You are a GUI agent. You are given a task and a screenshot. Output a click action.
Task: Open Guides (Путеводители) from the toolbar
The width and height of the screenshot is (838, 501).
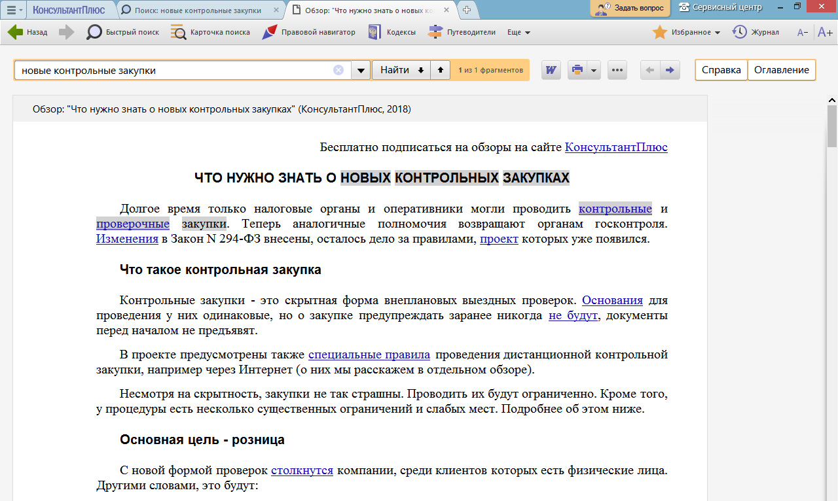(435, 32)
